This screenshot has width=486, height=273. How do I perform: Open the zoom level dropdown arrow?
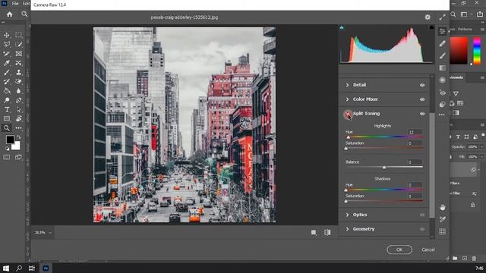[x=50, y=233]
